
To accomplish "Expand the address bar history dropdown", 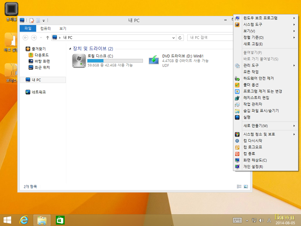I will (x=174, y=38).
